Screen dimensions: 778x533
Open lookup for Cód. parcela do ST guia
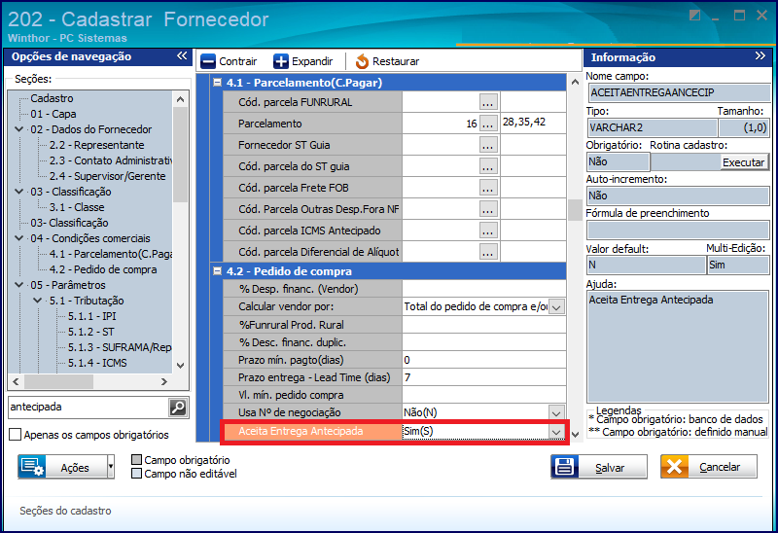pyautogui.click(x=489, y=166)
